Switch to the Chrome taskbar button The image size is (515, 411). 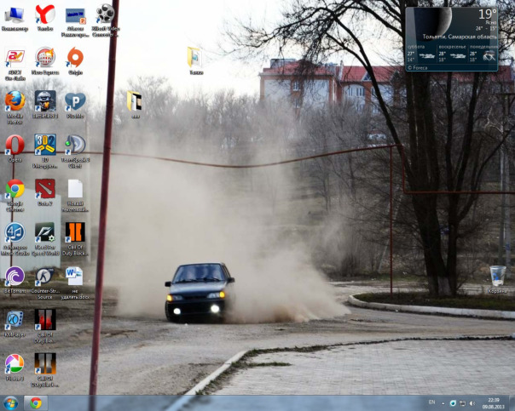[36, 402]
